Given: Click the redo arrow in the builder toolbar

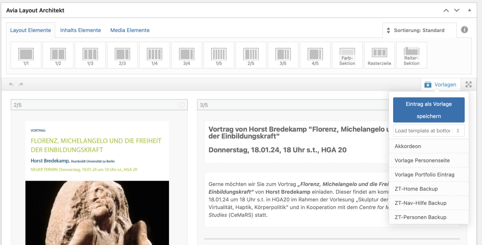Looking at the screenshot, I should pos(21,84).
